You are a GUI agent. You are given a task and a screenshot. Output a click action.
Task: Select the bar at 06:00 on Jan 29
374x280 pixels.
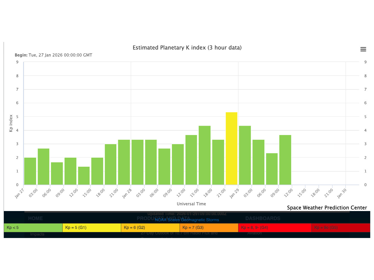(x=272, y=169)
